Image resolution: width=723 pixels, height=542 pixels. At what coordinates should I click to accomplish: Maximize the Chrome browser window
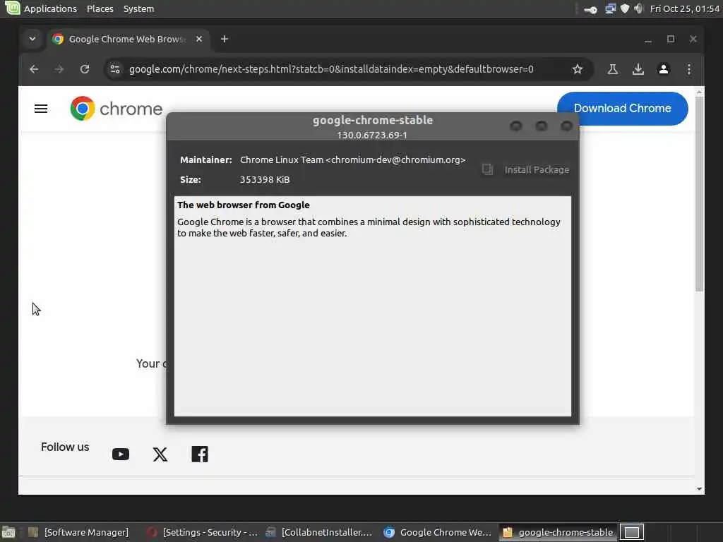tap(671, 40)
